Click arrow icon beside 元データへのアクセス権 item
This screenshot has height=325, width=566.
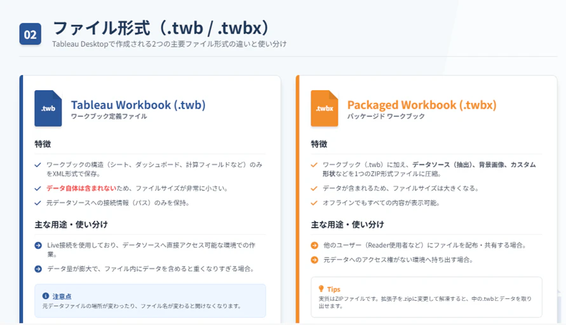(x=314, y=260)
